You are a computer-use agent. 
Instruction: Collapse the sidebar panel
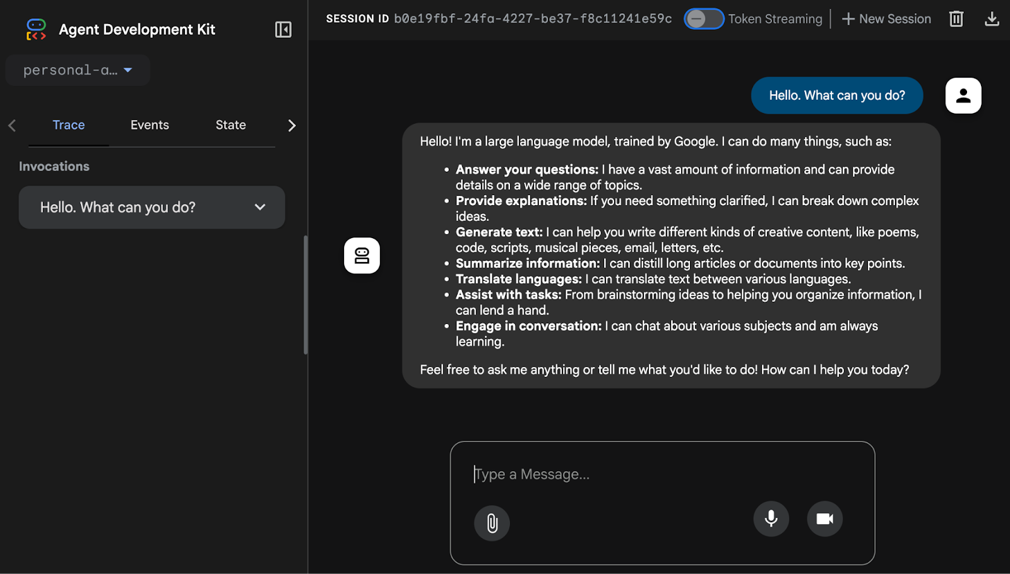pos(283,29)
